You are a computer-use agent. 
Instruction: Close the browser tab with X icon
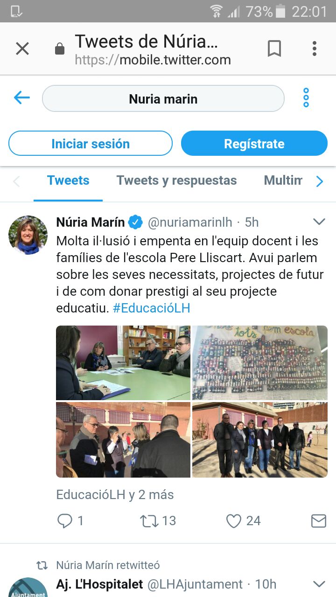(22, 49)
